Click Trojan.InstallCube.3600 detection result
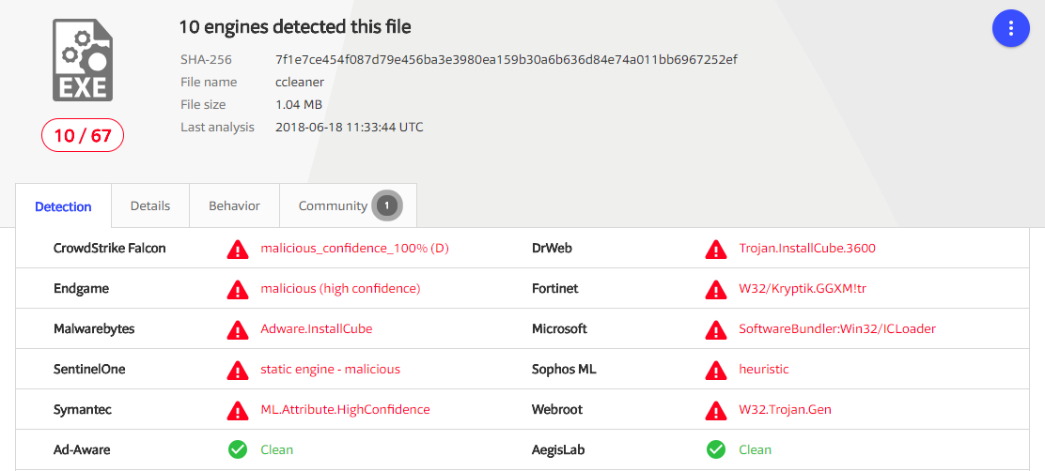The image size is (1045, 471). (x=807, y=249)
